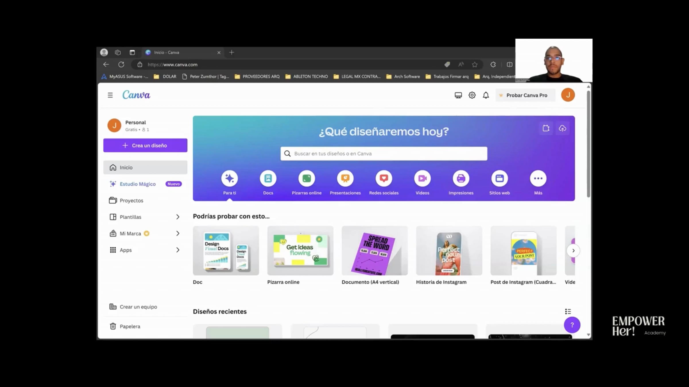Viewport: 689px width, 387px height.
Task: Toggle the hamburger sidebar menu
Action: pos(110,95)
